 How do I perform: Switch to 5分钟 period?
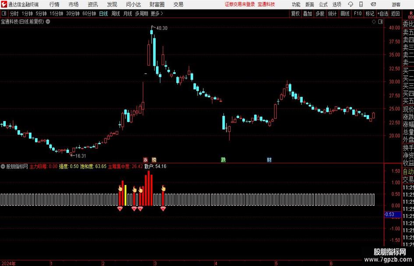click(41, 14)
